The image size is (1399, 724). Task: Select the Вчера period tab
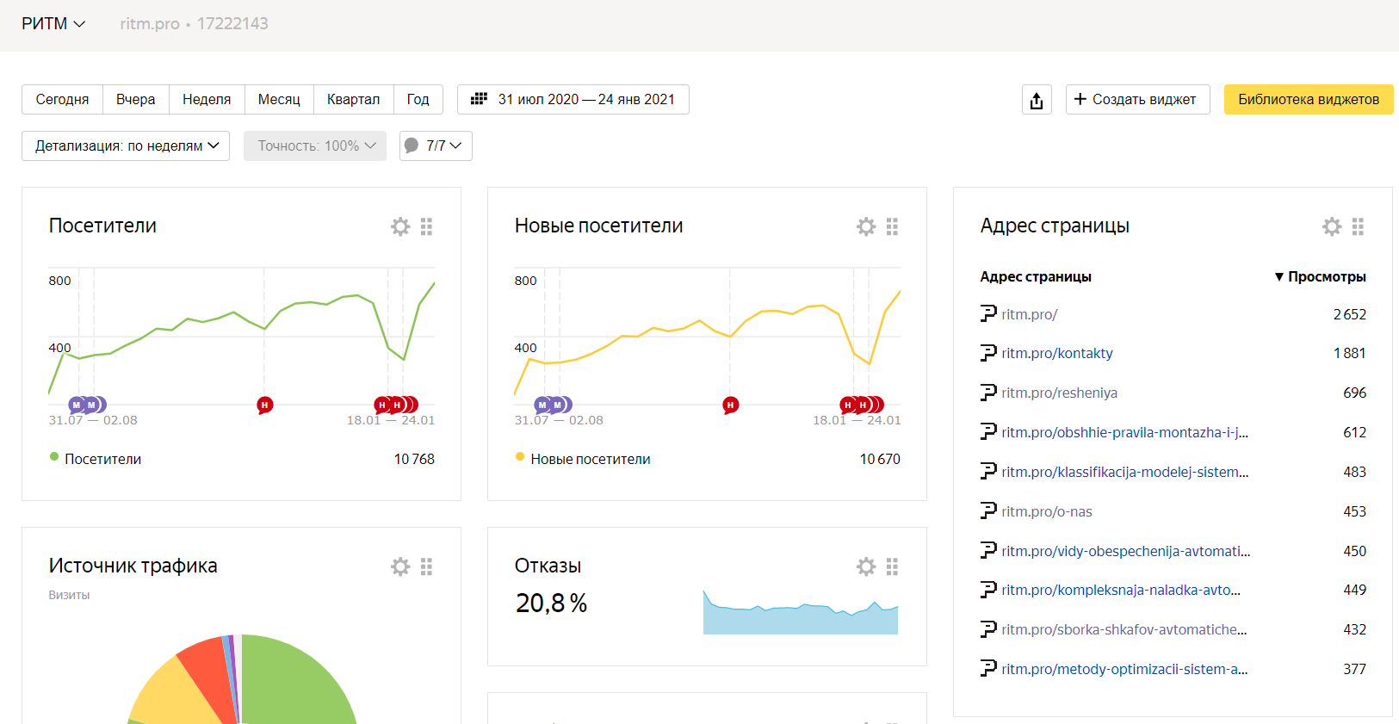tap(136, 100)
